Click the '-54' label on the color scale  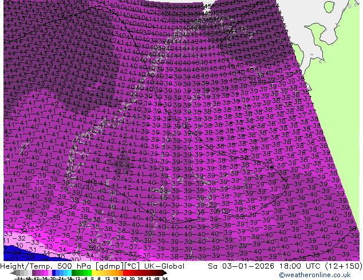pos(18,279)
